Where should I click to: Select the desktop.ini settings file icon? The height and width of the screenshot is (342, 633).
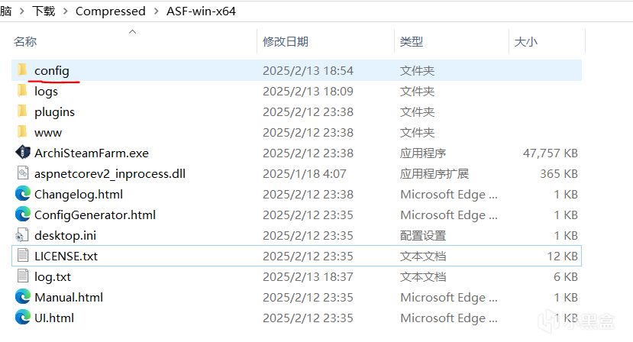tap(22, 235)
